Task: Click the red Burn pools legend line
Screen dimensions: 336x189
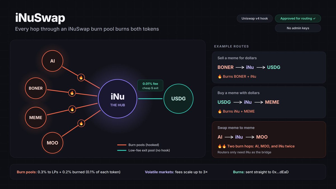Action: click(x=122, y=145)
